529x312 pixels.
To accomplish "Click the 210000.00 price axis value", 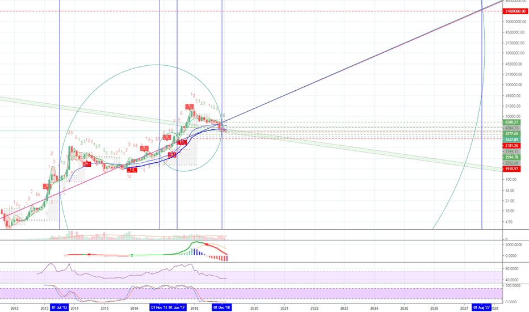I will [x=515, y=74].
